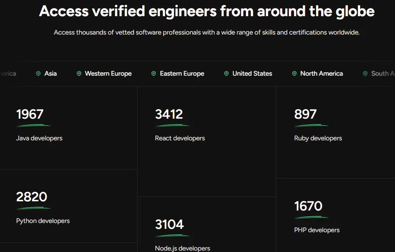The width and height of the screenshot is (395, 252).
Task: Click the 3412 React developer count
Action: 169,114
